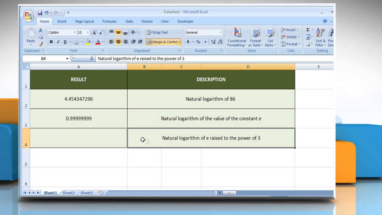Open the font color dropdown arrow
The height and width of the screenshot is (215, 382).
coord(102,42)
